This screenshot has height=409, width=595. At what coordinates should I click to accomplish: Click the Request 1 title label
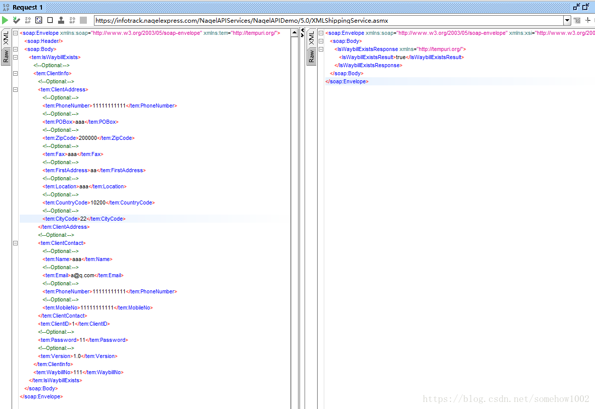27,7
